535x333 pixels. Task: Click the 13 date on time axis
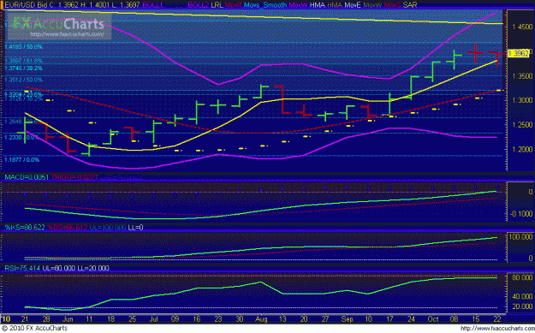coord(282,319)
